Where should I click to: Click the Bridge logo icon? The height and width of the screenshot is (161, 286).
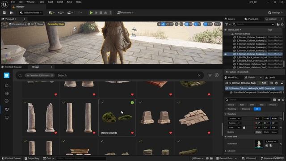click(x=7, y=76)
